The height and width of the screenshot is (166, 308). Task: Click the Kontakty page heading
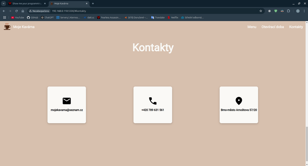point(153,48)
